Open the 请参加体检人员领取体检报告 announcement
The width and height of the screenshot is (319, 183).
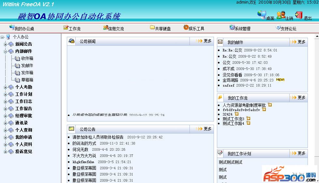point(98,137)
